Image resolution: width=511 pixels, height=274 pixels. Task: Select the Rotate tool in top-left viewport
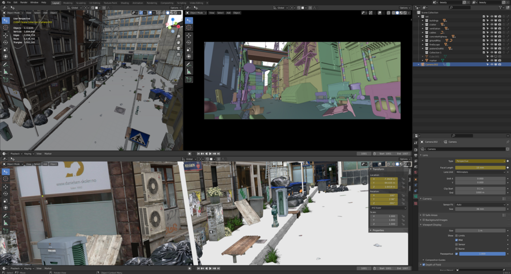6,42
